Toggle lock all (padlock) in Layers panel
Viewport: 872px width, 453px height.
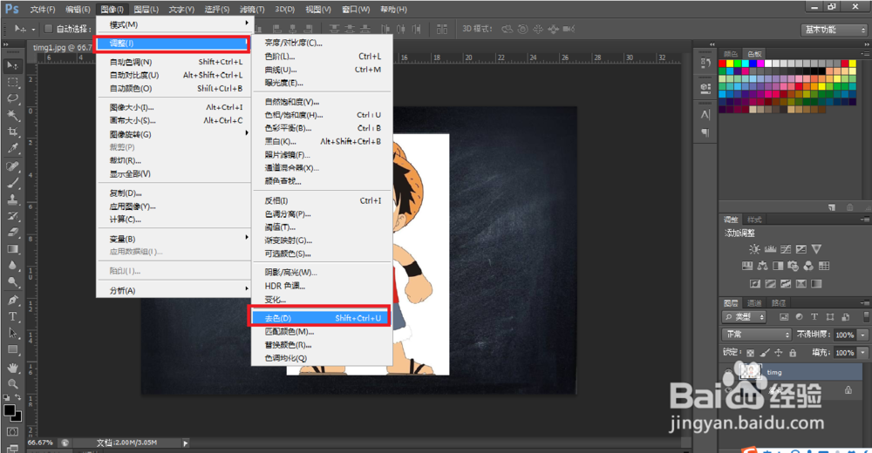coord(793,353)
